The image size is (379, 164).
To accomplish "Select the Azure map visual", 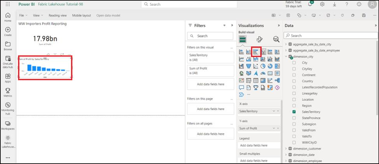I will tap(256, 73).
